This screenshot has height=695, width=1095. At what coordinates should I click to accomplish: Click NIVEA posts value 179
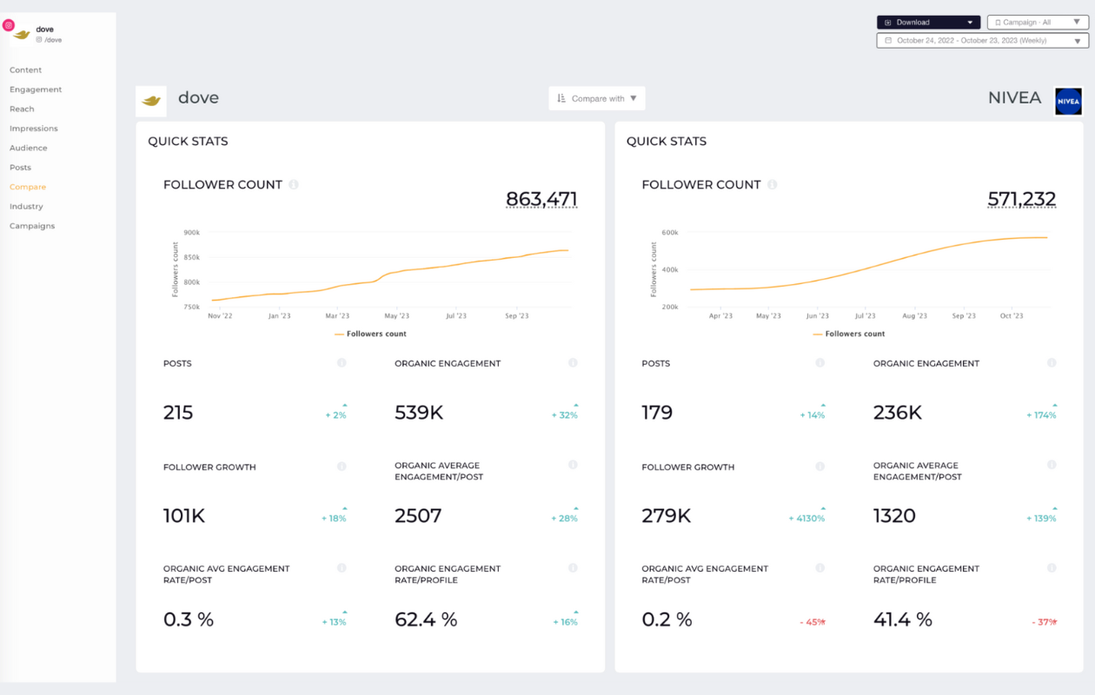click(657, 413)
